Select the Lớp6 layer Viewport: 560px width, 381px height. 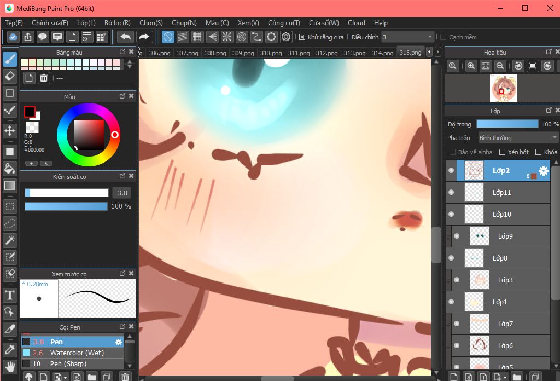501,345
